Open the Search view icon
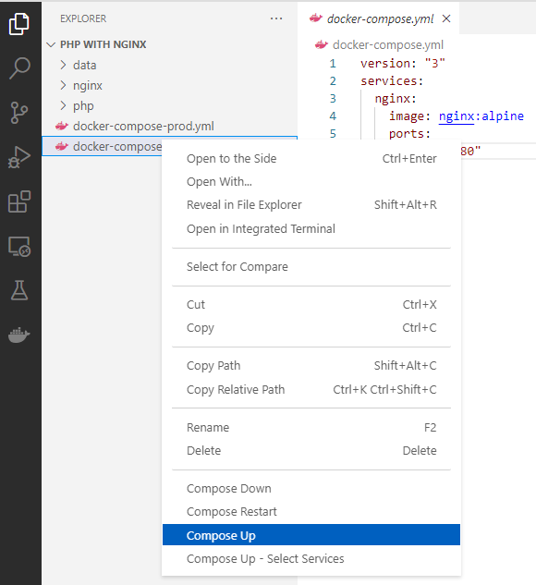 coord(19,67)
